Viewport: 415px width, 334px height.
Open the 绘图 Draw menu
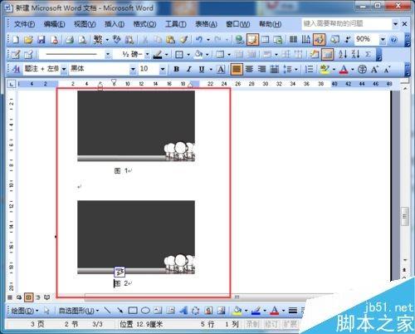pos(24,311)
